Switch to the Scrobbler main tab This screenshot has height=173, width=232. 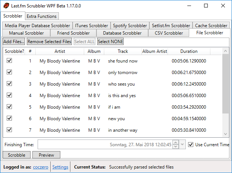(x=13, y=16)
